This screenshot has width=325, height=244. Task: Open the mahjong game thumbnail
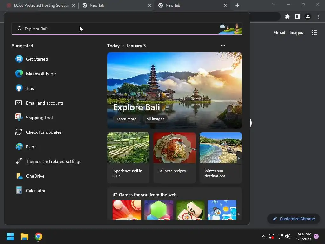tap(190, 210)
